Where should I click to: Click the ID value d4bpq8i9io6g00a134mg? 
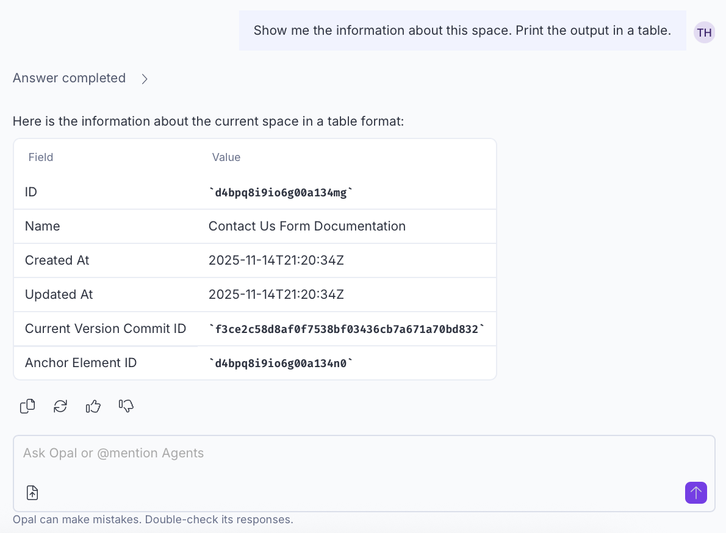(x=281, y=193)
